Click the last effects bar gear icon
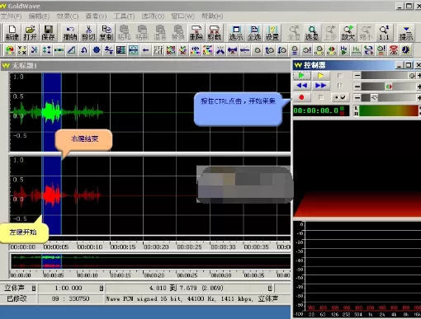 [x=406, y=50]
